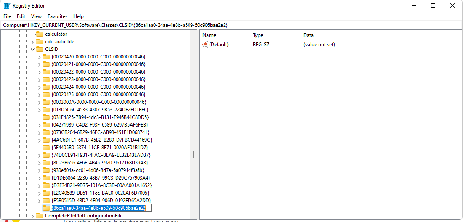This screenshot has width=463, height=222.
Task: Minimize the Registry Editor window
Action: tap(414, 5)
